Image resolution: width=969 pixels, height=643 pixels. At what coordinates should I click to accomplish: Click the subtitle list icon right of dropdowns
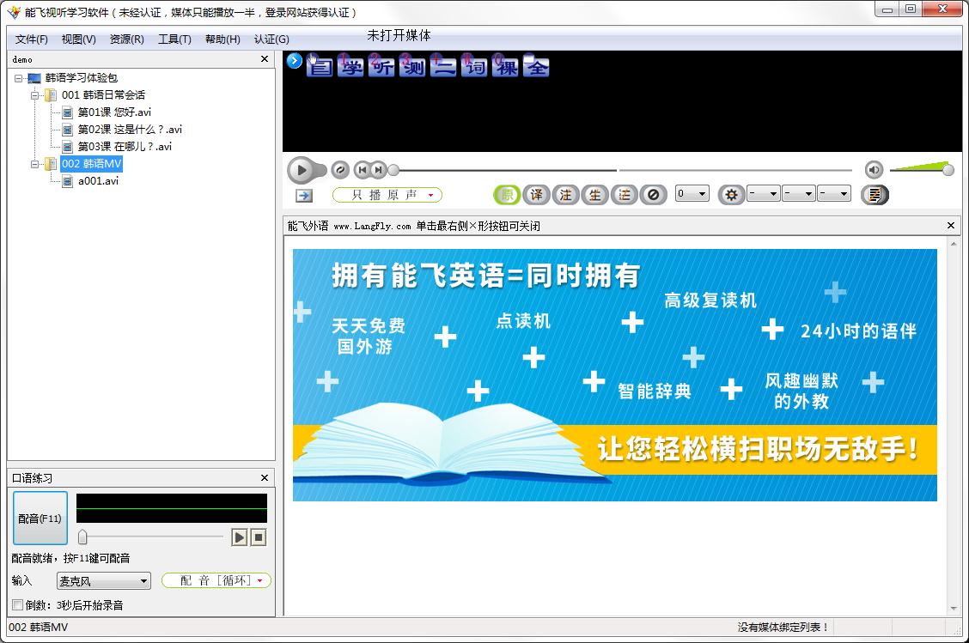click(x=875, y=195)
